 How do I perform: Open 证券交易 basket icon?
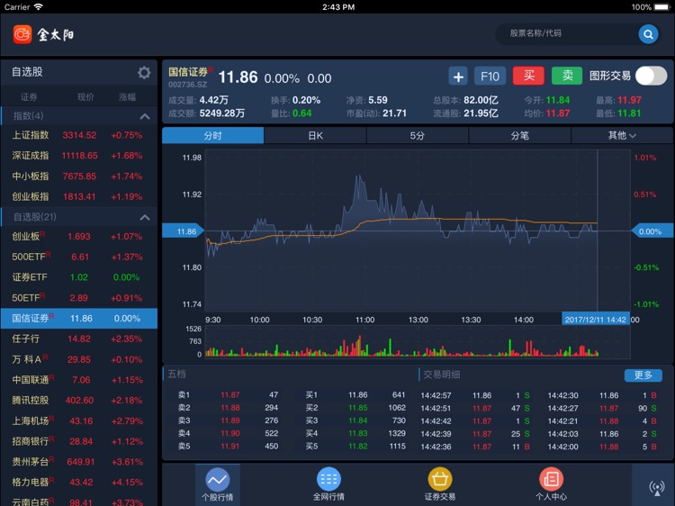[x=440, y=480]
